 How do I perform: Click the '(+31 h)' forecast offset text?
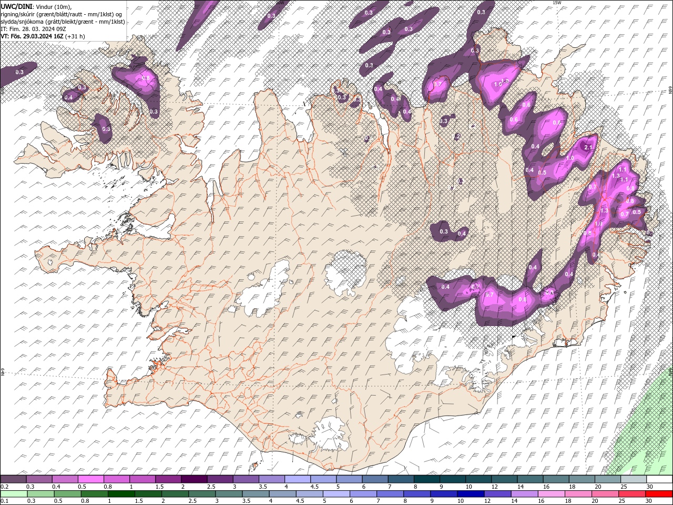point(75,36)
